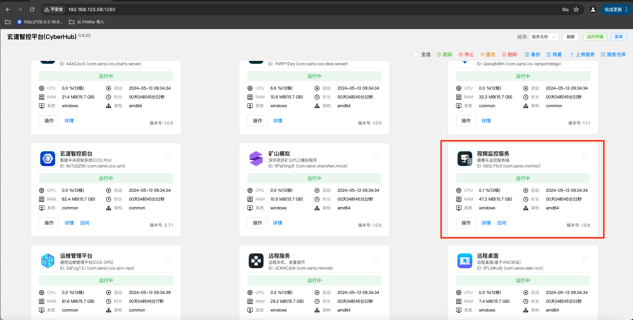
Task: Click 恢复 restore action in toolbar
Action: point(554,54)
